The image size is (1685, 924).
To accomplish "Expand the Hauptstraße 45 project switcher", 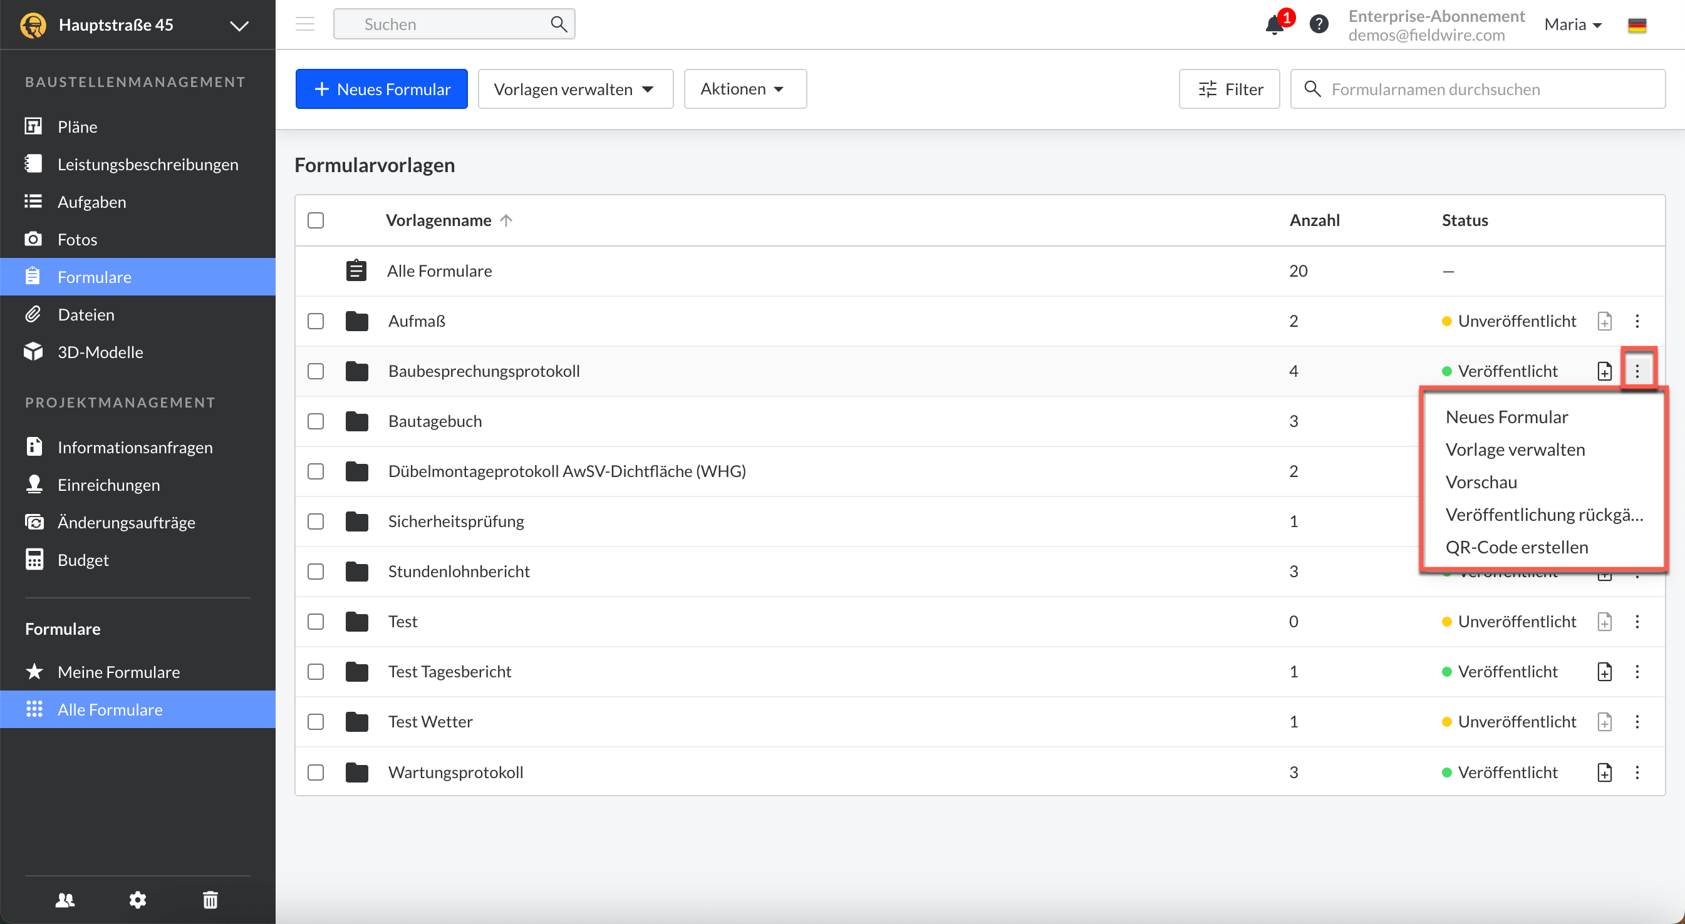I will pos(239,26).
